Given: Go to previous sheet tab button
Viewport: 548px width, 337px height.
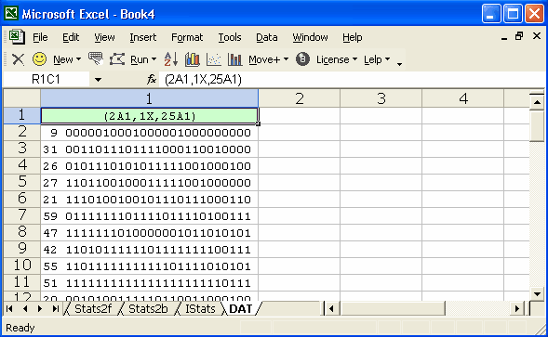Looking at the screenshot, I should [x=25, y=308].
